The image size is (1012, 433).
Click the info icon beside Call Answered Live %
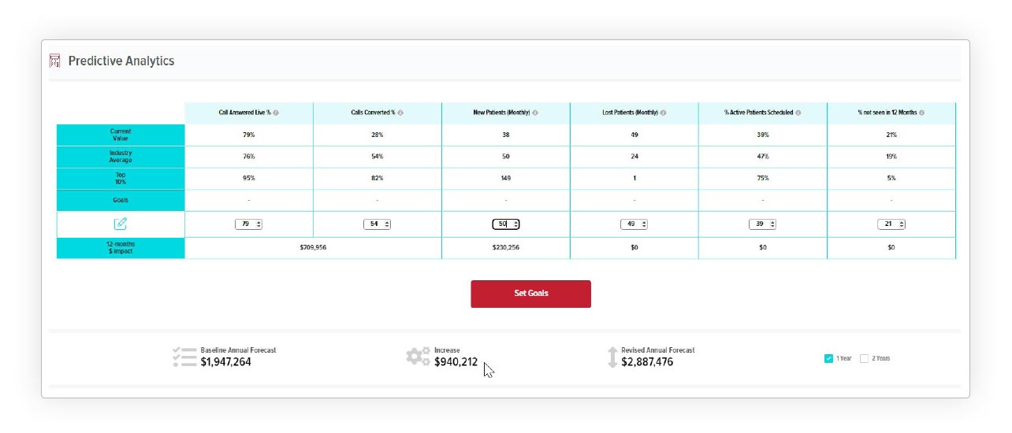[276, 113]
